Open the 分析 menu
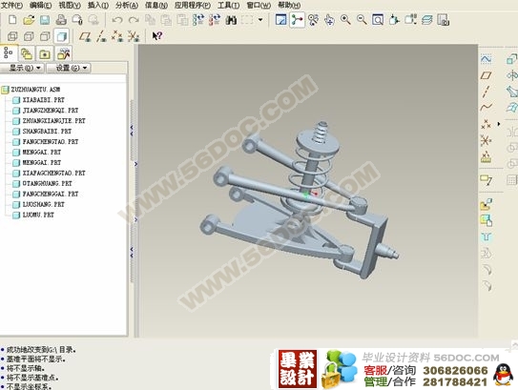This screenshot has height=390, width=518. pos(127,5)
